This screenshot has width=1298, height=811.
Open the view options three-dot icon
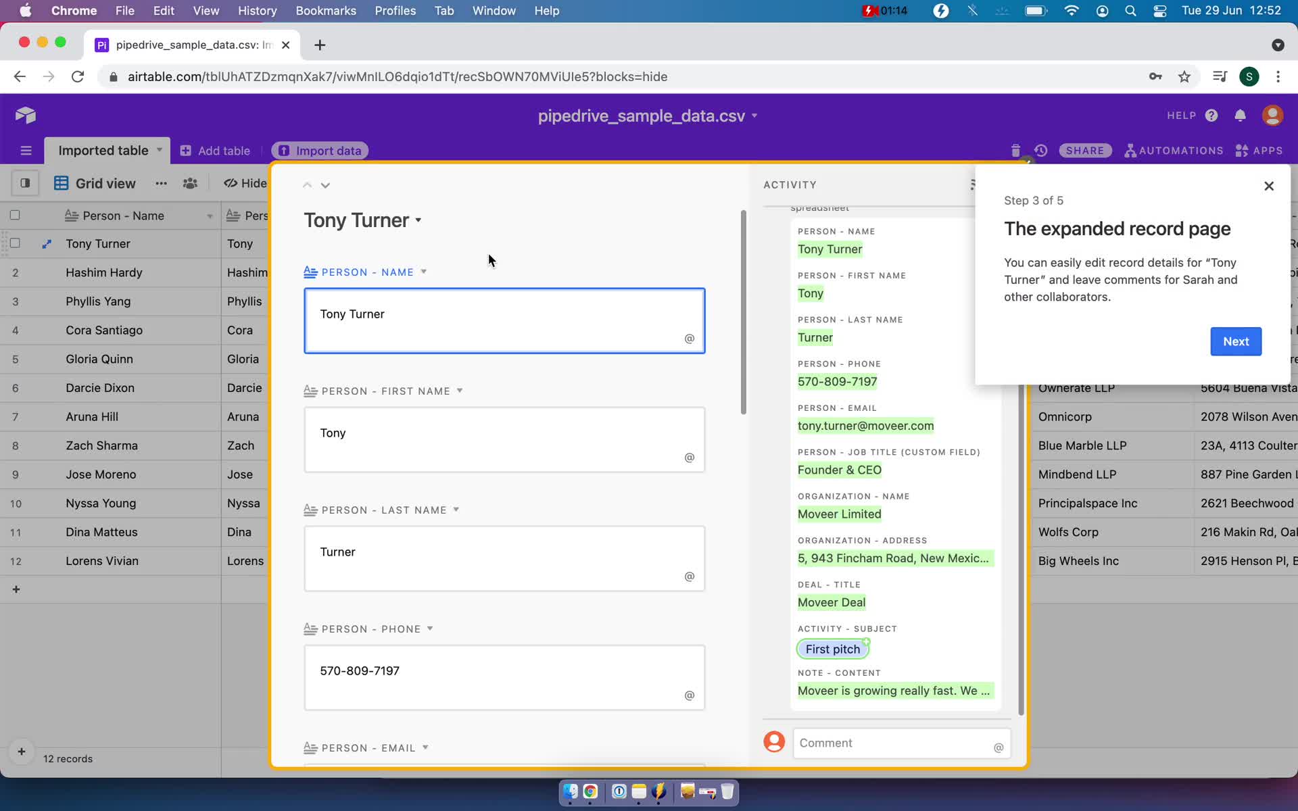point(161,183)
